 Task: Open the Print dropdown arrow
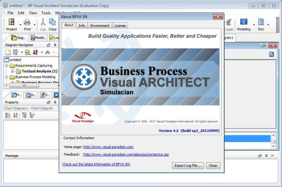(34, 24)
